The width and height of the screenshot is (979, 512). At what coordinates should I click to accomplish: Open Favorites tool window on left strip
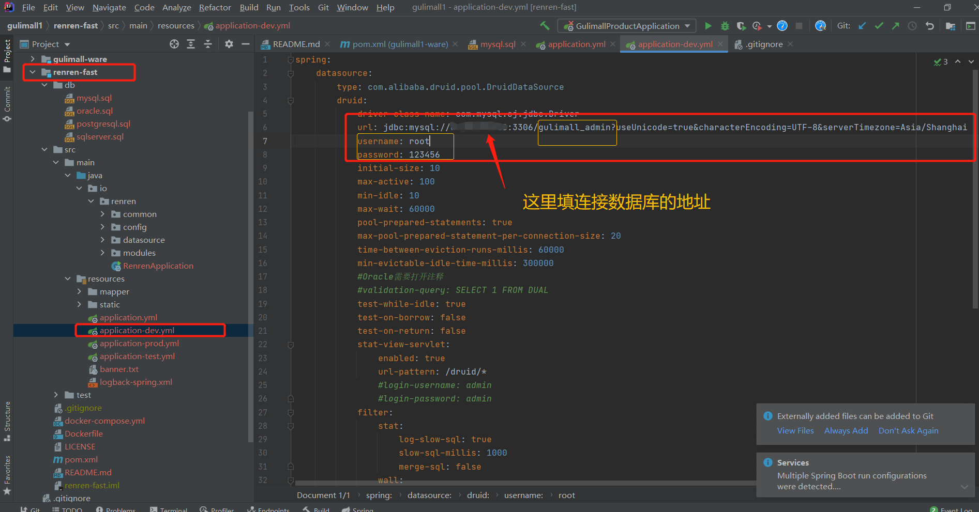7,475
